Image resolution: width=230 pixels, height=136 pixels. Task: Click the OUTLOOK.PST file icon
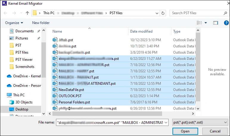tap(55, 96)
